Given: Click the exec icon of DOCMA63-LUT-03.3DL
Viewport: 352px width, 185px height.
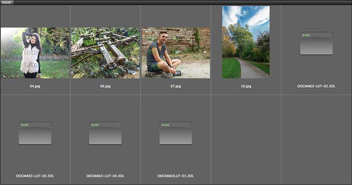Looking at the screenshot, I should point(35,133).
